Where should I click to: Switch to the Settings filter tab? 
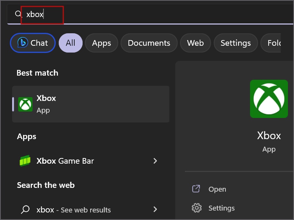coord(236,43)
